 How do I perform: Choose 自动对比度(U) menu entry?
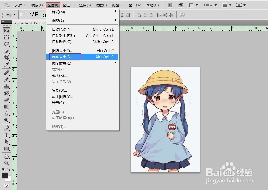point(82,36)
